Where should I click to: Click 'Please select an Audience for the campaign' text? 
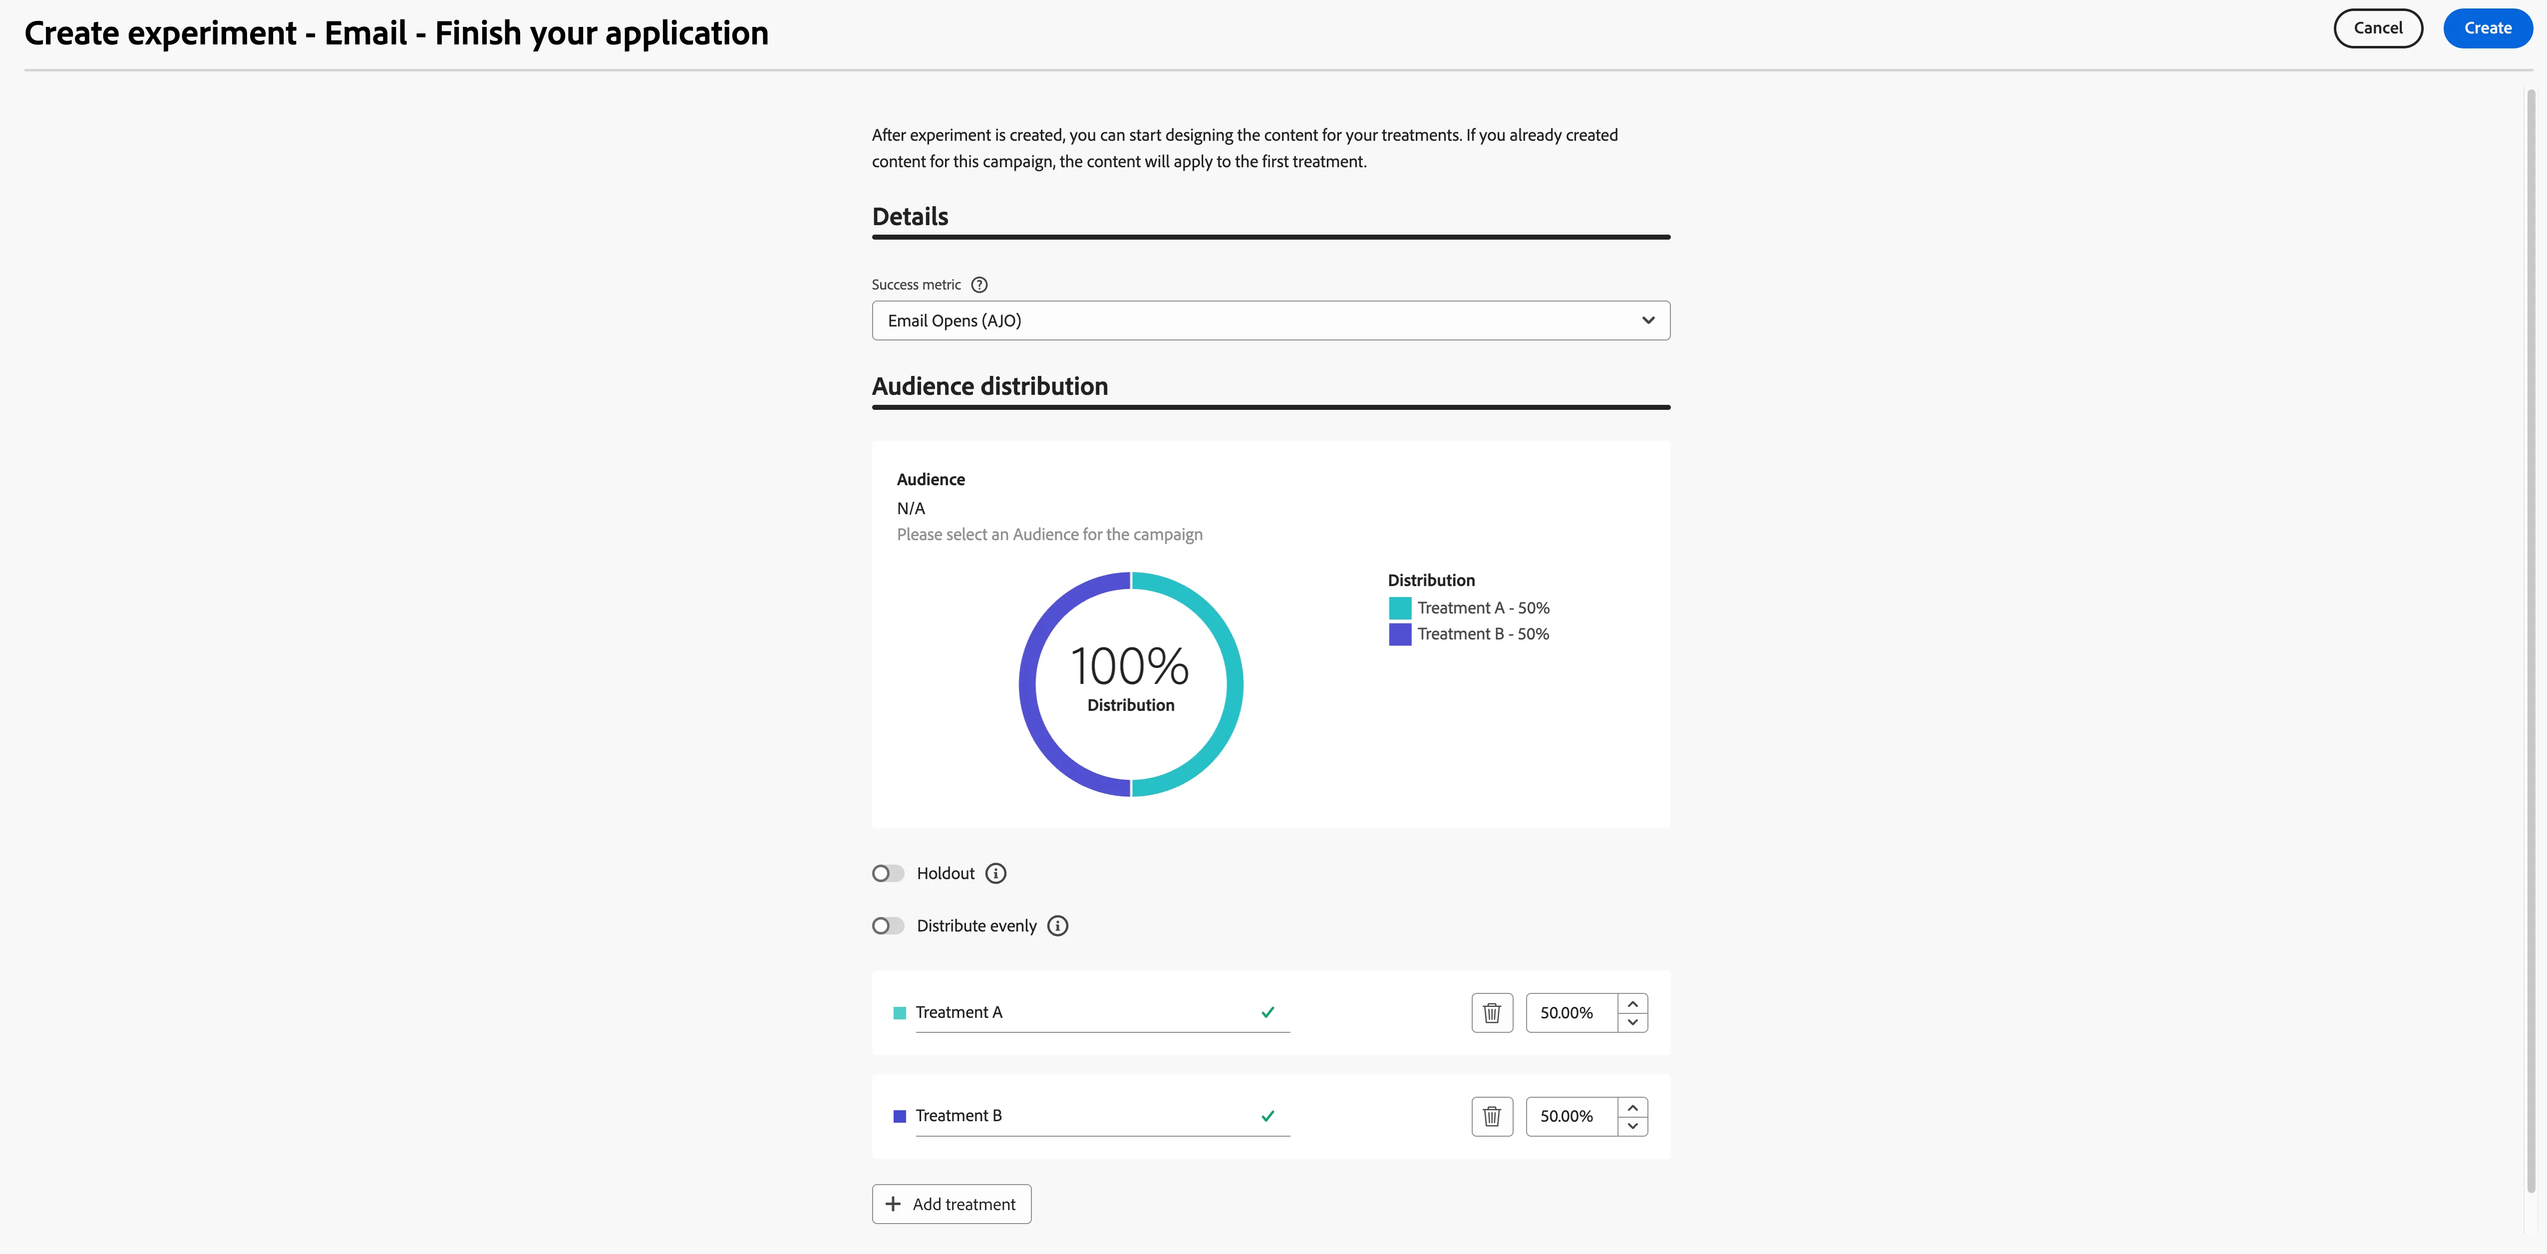click(x=1049, y=534)
